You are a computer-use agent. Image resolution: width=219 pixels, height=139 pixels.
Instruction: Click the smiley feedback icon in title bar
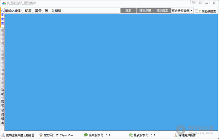pyautogui.click(x=193, y=3)
